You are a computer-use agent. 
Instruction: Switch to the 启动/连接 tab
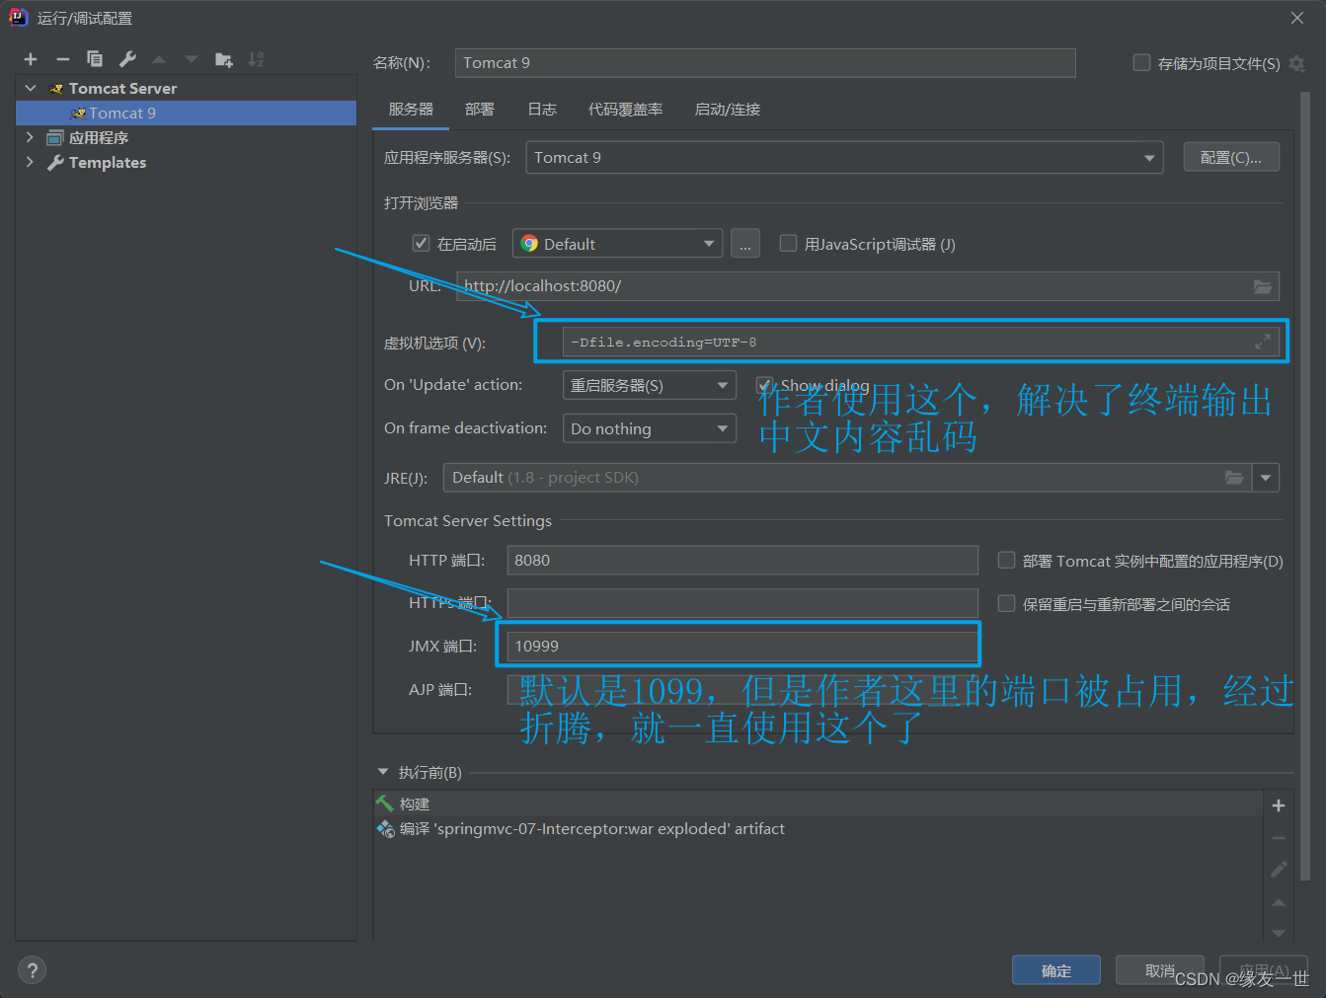tap(728, 110)
